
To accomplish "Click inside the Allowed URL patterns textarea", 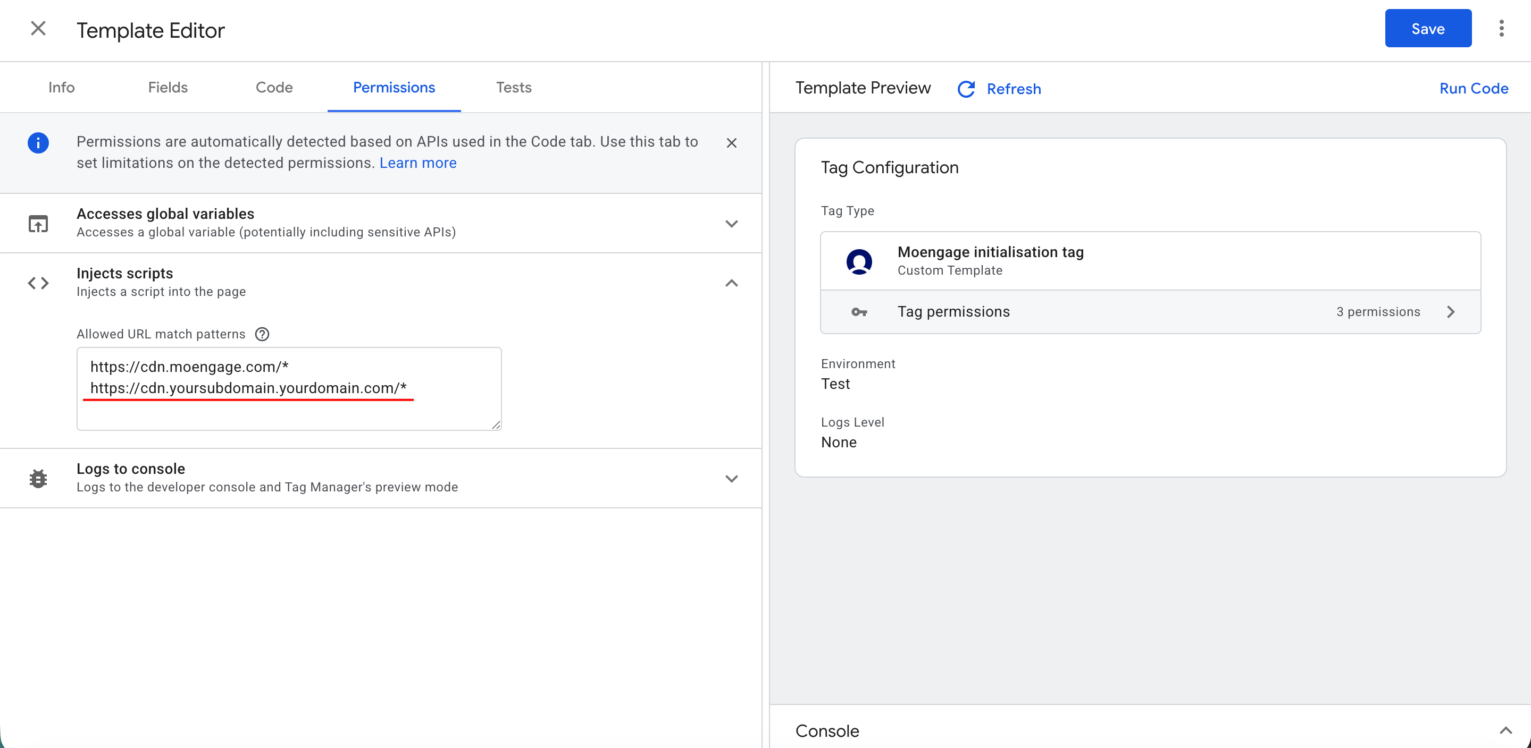I will pyautogui.click(x=289, y=389).
